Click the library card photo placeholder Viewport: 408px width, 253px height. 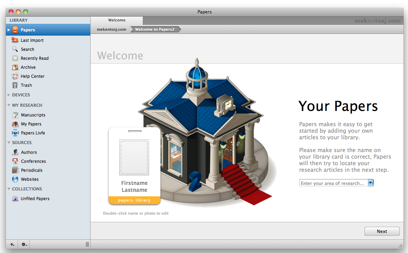[134, 157]
